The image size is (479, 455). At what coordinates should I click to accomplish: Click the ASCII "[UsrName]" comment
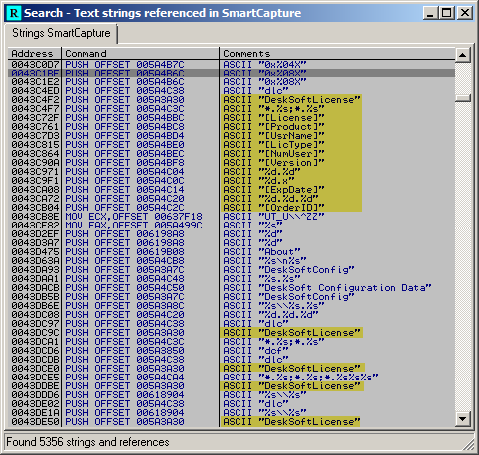pos(273,136)
